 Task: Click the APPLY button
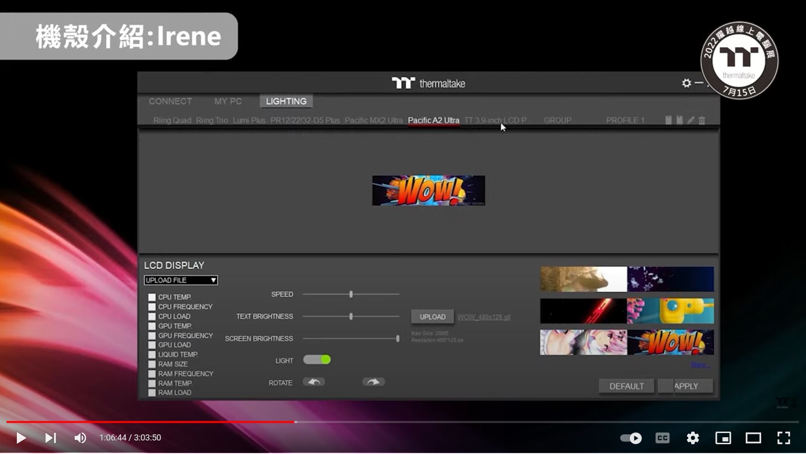pos(685,386)
